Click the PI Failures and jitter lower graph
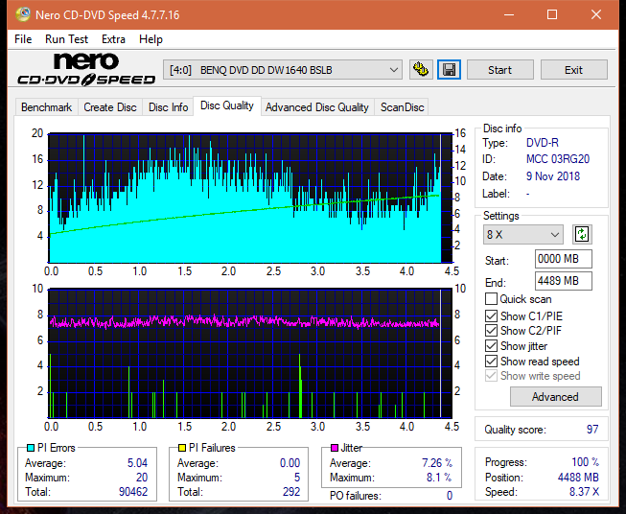 (250, 353)
